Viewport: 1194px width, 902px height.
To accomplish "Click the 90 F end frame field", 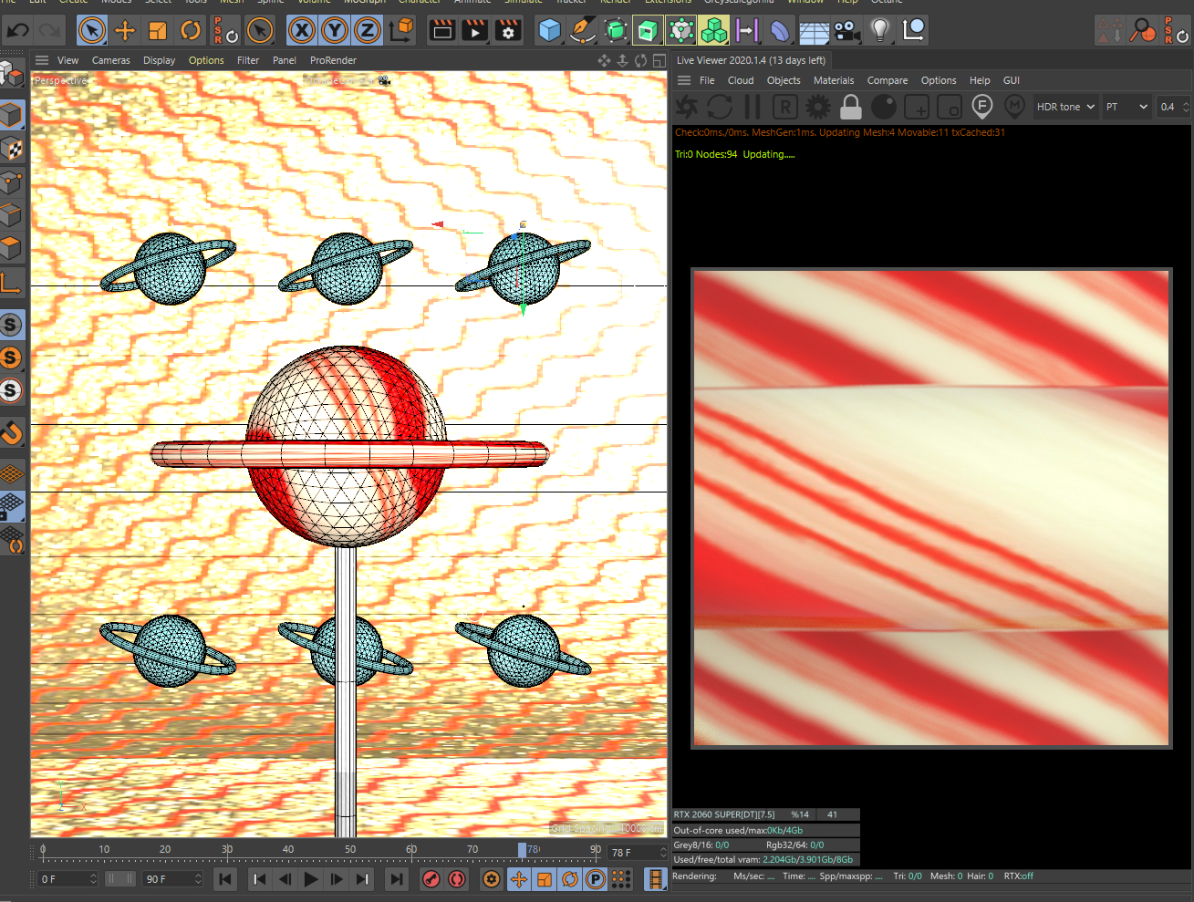I will tap(173, 879).
